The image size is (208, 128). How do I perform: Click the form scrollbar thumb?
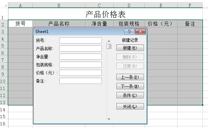(109, 46)
